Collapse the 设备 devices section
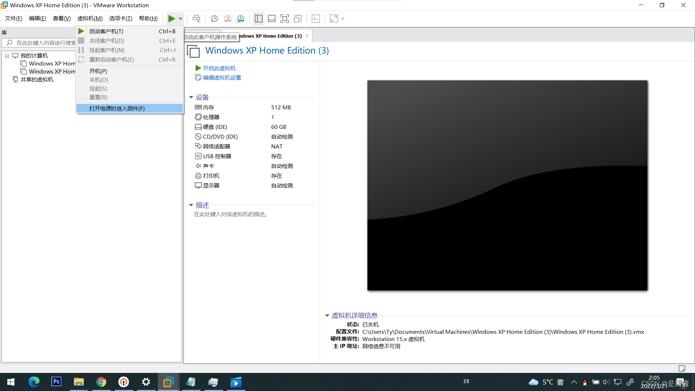Viewport: 695px width, 391px height. [191, 97]
